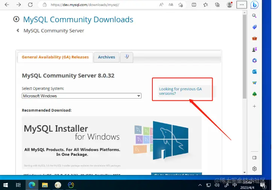Open sidebar Drop paper plane icon

tap(254, 83)
